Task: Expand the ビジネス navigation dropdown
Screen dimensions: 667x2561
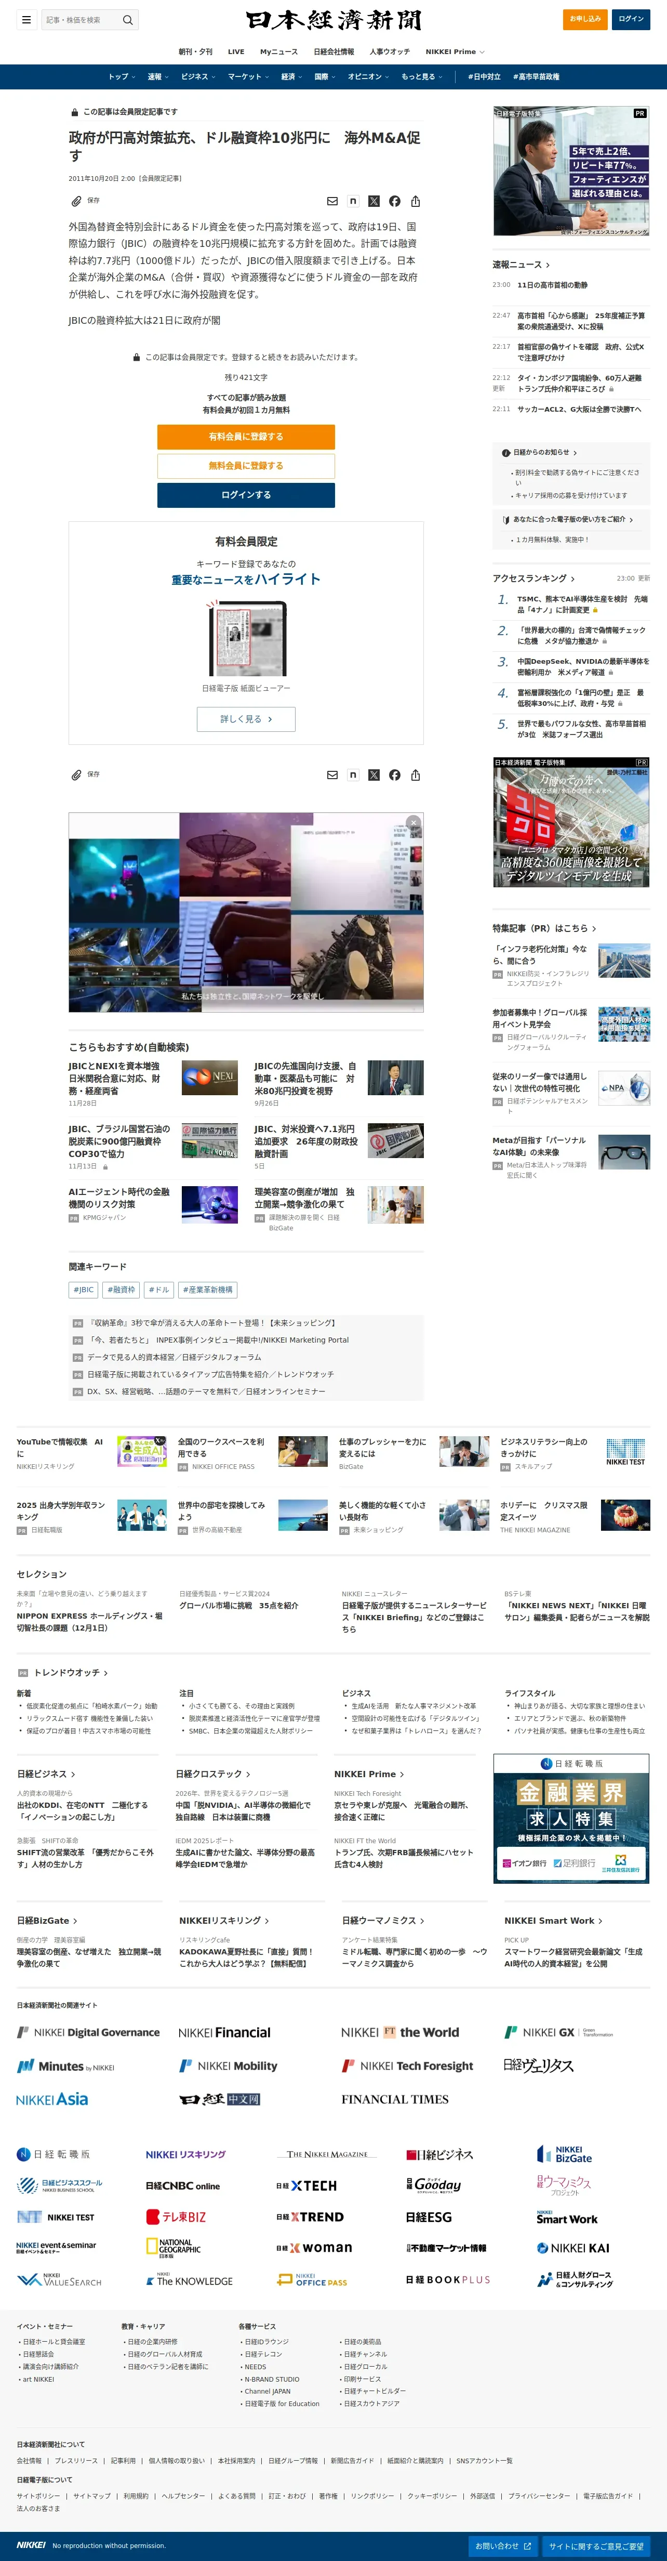Action: pyautogui.click(x=197, y=76)
